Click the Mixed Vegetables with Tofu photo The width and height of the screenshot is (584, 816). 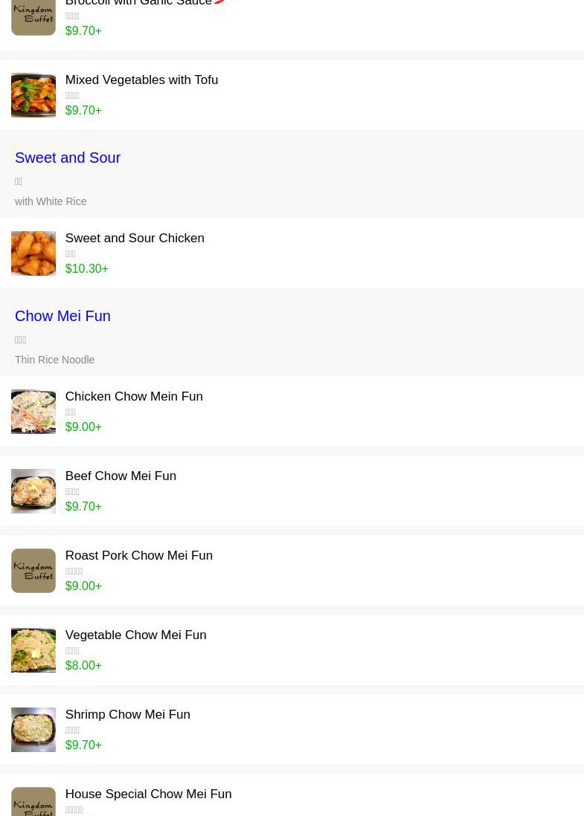point(33,95)
